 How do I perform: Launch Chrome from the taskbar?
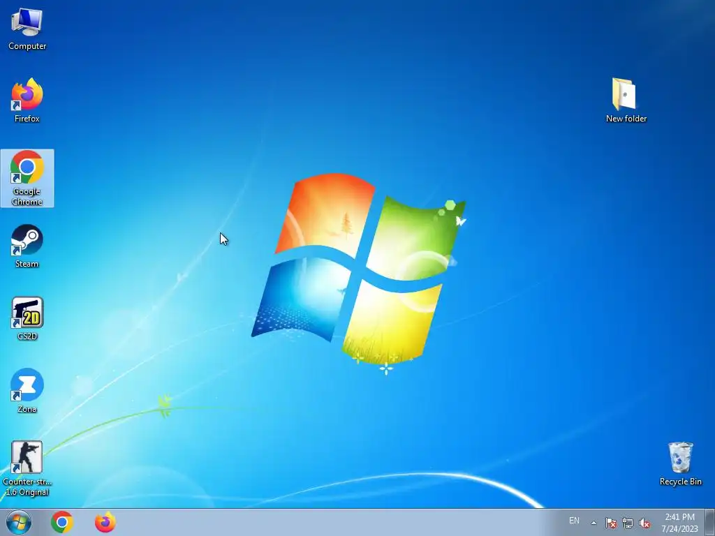tap(62, 522)
